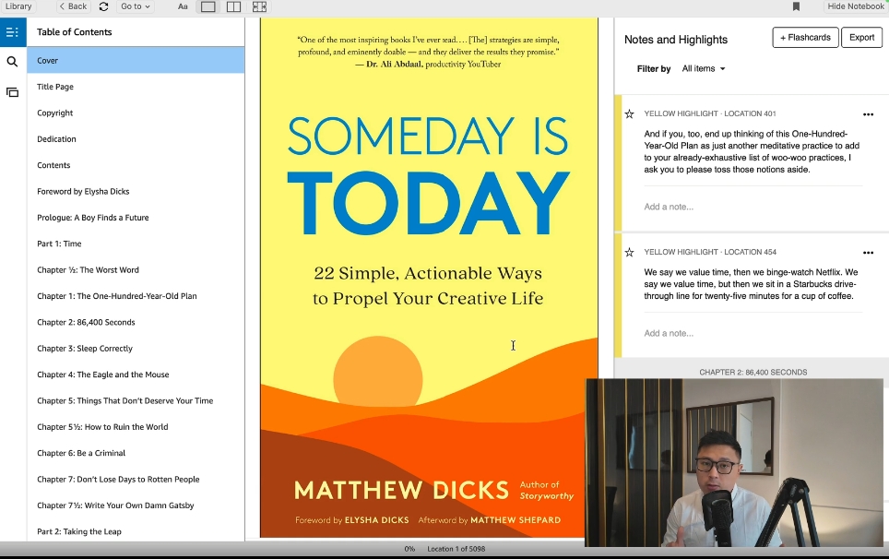
Task: Open the search magnifier in sidebar
Action: click(x=12, y=61)
